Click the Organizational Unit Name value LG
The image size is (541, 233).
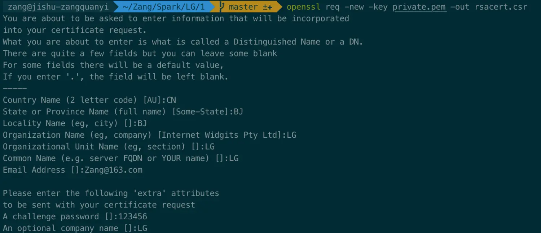[210, 147]
